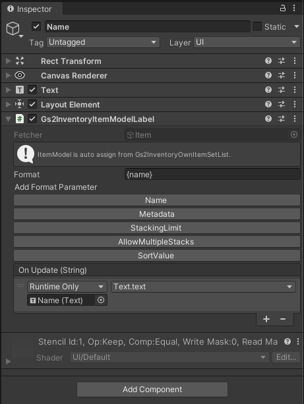The image size is (304, 404).
Task: Select the Inspector tab
Action: (x=32, y=9)
